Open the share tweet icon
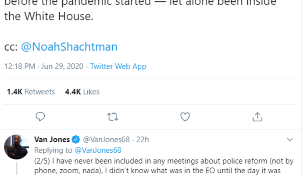The width and height of the screenshot is (307, 175). click(258, 116)
